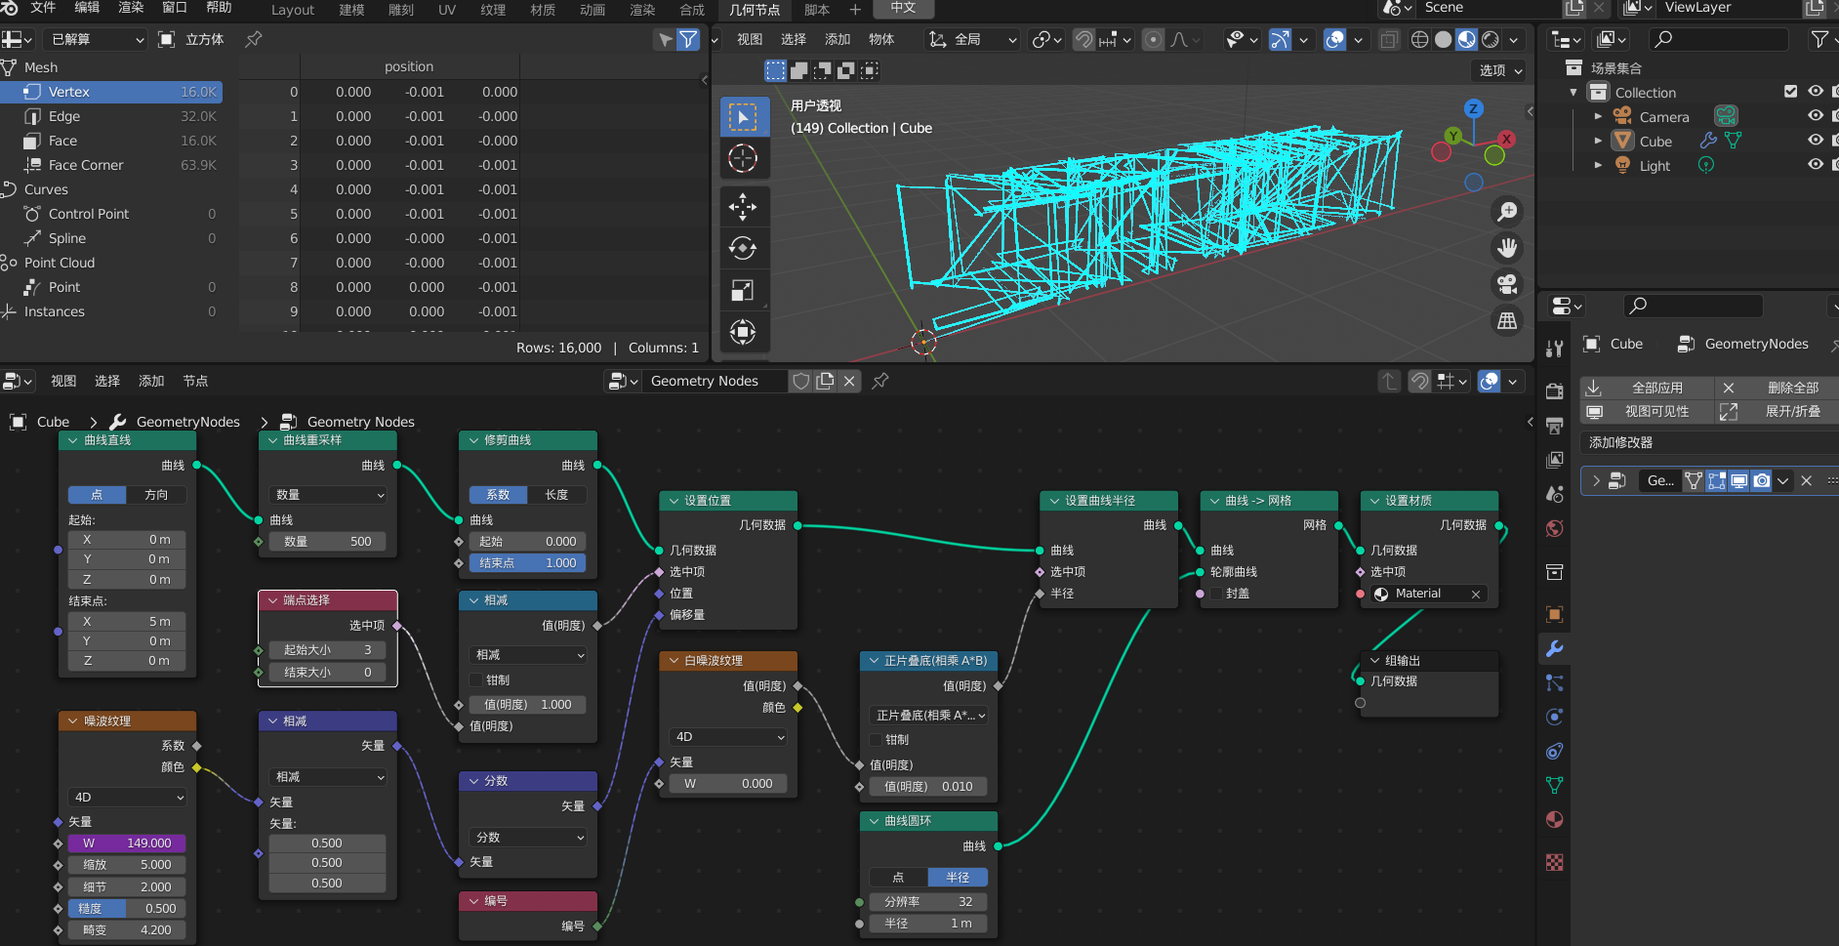Expand the Camera item in outliner
Image resolution: width=1839 pixels, height=946 pixels.
[x=1598, y=116]
